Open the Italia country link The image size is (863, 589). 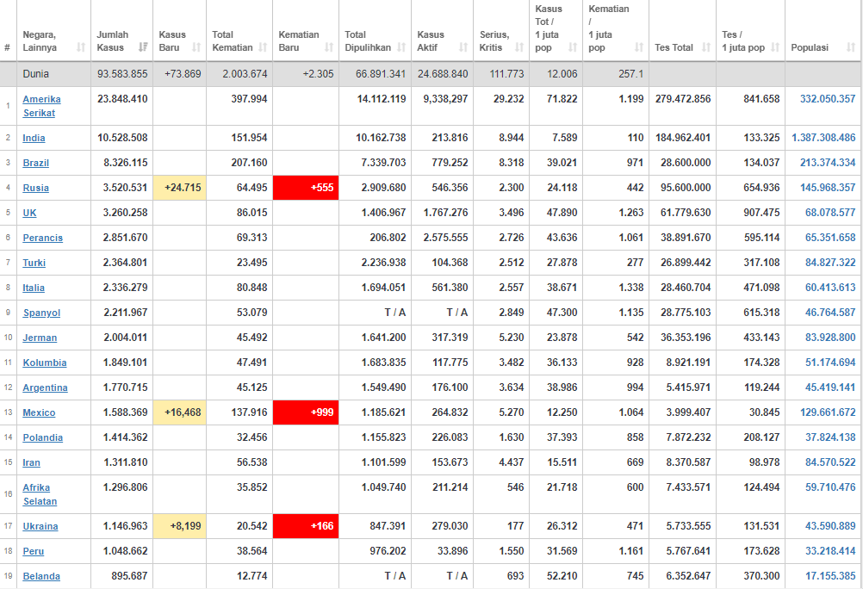point(34,288)
